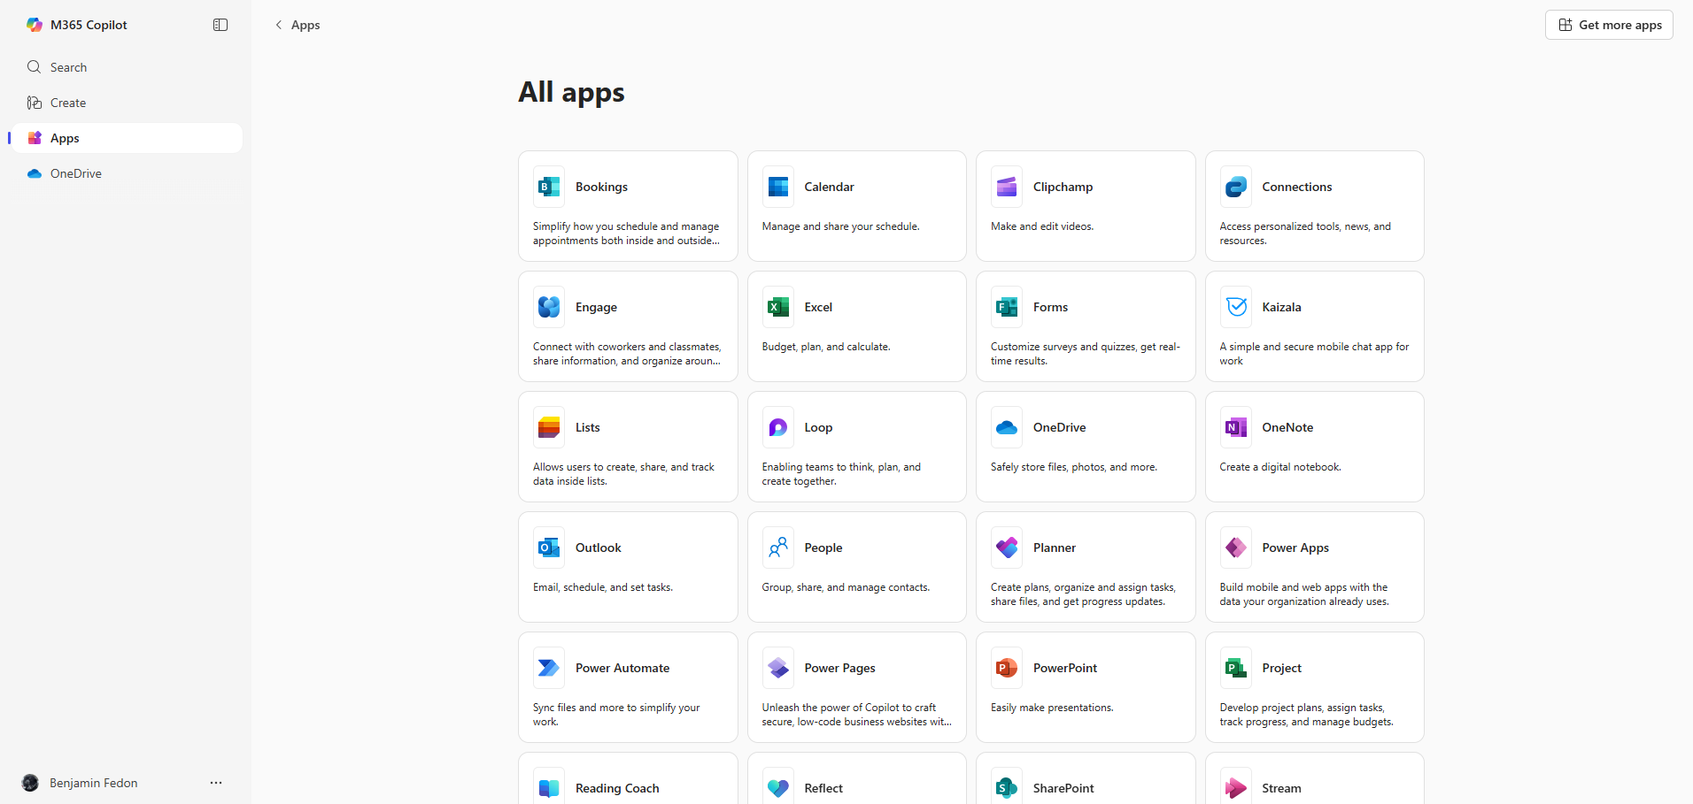This screenshot has width=1693, height=804.
Task: Click the All apps heading
Action: [571, 92]
